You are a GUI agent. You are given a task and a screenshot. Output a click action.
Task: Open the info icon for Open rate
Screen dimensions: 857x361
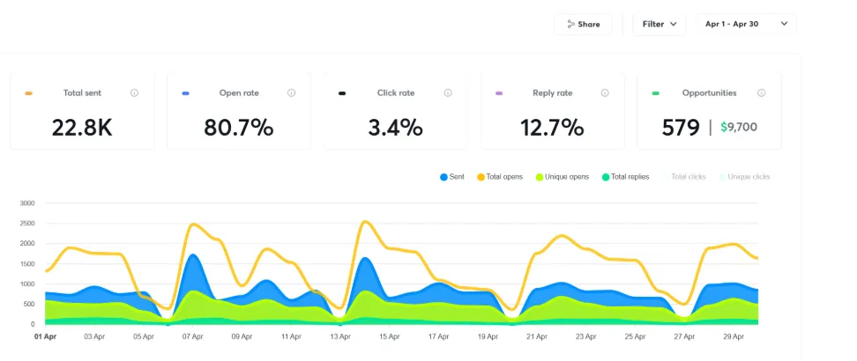point(291,92)
